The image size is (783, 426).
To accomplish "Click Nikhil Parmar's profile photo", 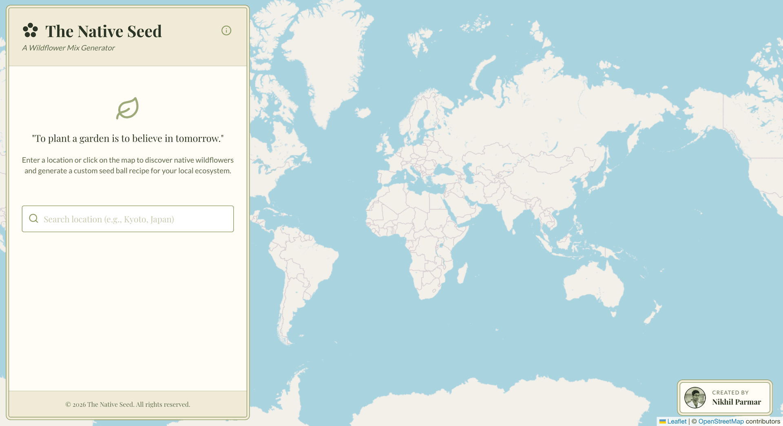I will 695,397.
